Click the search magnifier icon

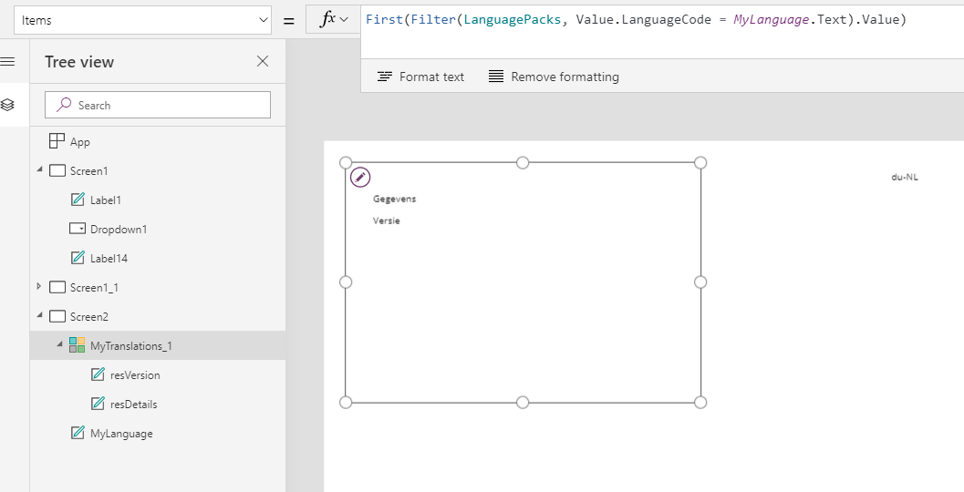coord(64,105)
